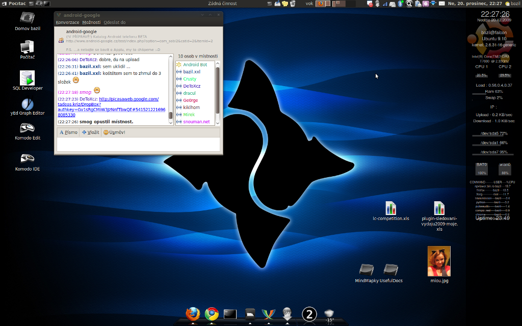This screenshot has width=522, height=326.
Task: Open the miou.jpg image thumbnail
Action: [x=439, y=261]
